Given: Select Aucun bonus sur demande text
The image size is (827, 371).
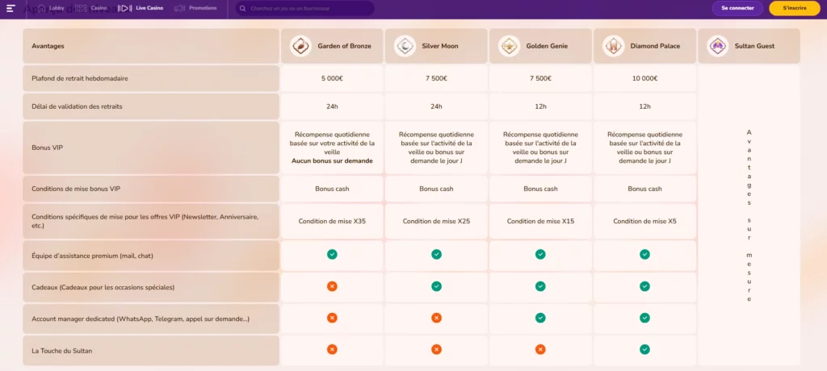Looking at the screenshot, I should 332,160.
